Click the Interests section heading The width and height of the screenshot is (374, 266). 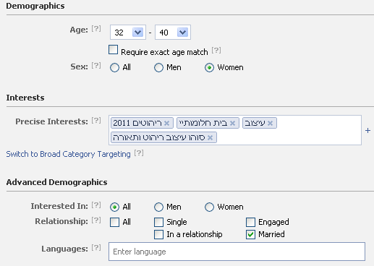click(x=25, y=98)
